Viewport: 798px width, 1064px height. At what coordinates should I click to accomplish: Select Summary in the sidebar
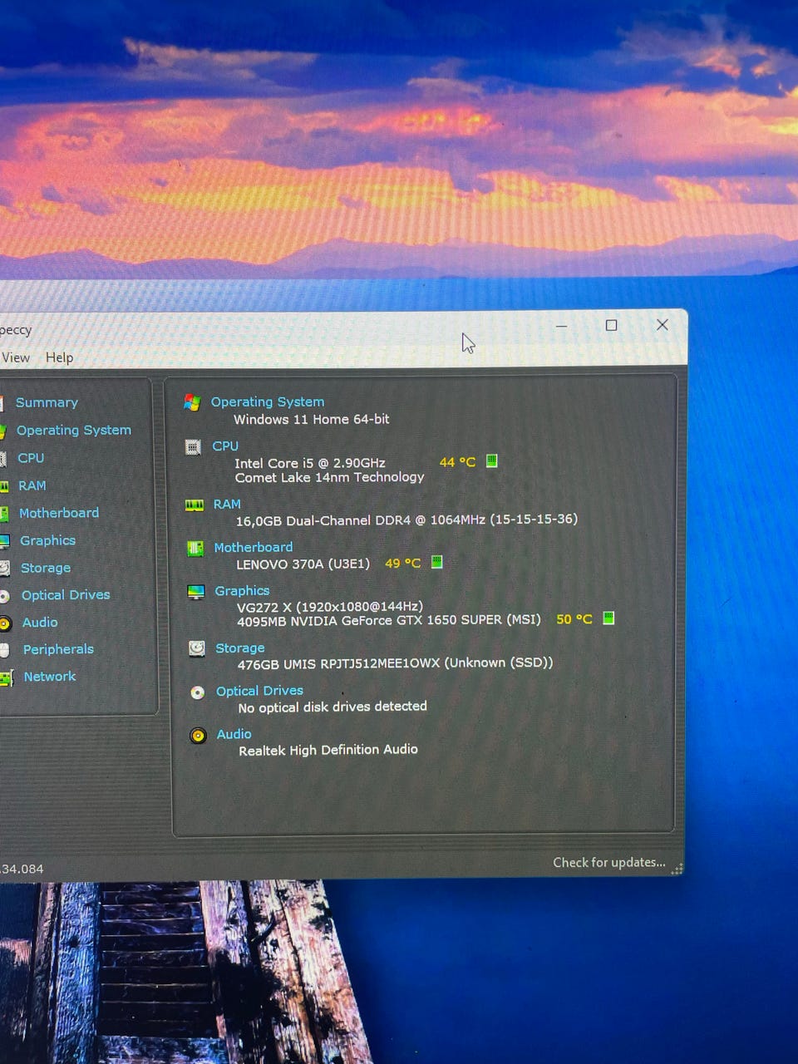(47, 402)
